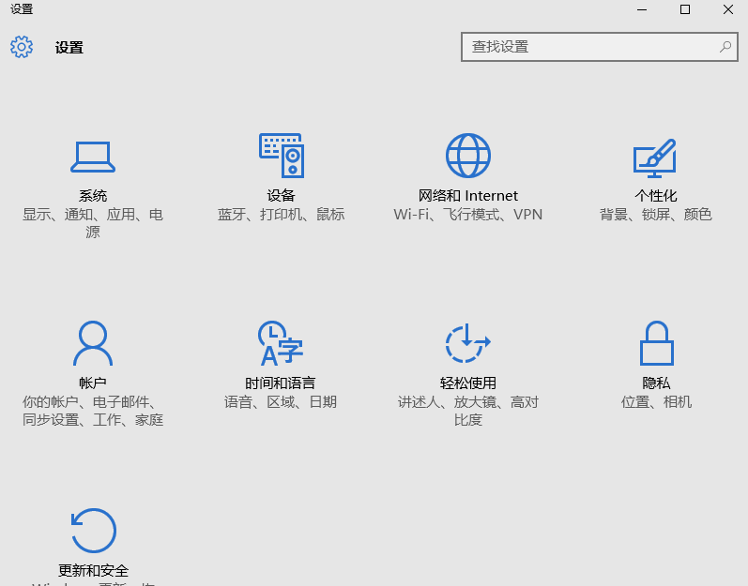Open the 时间和语言 clock icon
Image resolution: width=748 pixels, height=586 pixels.
[x=281, y=343]
